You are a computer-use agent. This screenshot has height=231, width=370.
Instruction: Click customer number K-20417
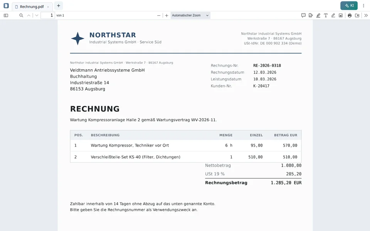(261, 86)
